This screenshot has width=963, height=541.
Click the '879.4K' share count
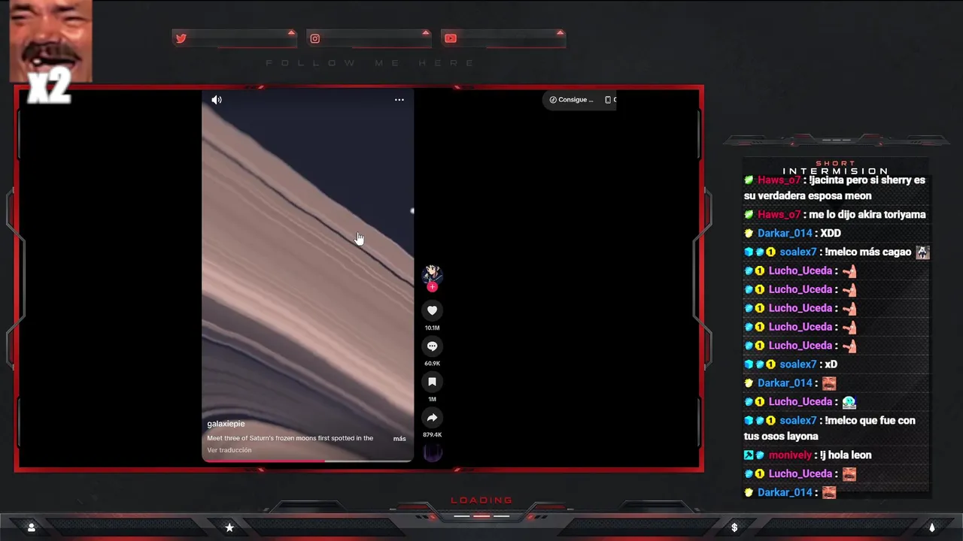pos(432,435)
